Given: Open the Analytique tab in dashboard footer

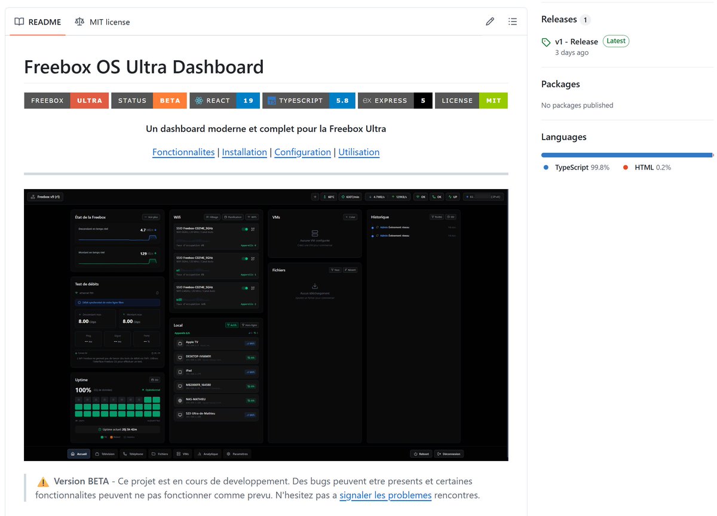Looking at the screenshot, I should pos(208,454).
